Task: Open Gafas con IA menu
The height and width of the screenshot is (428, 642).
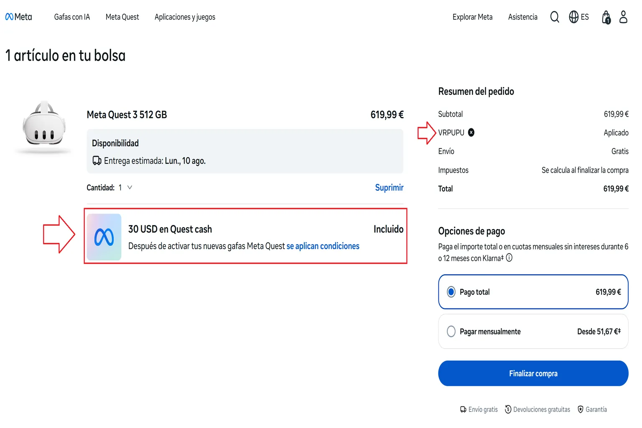Action: [72, 17]
